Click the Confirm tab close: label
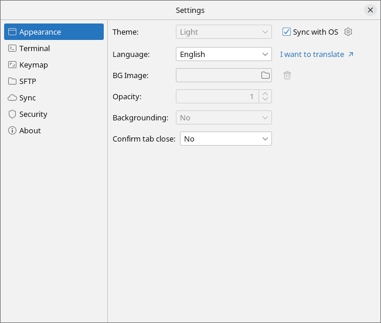381x323 pixels. pos(144,139)
